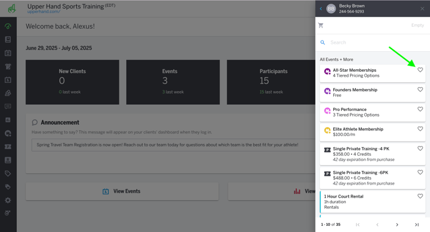The height and width of the screenshot is (232, 430).
Task: Open the credit pass ticket icon in the sidebar
Action: [8, 147]
